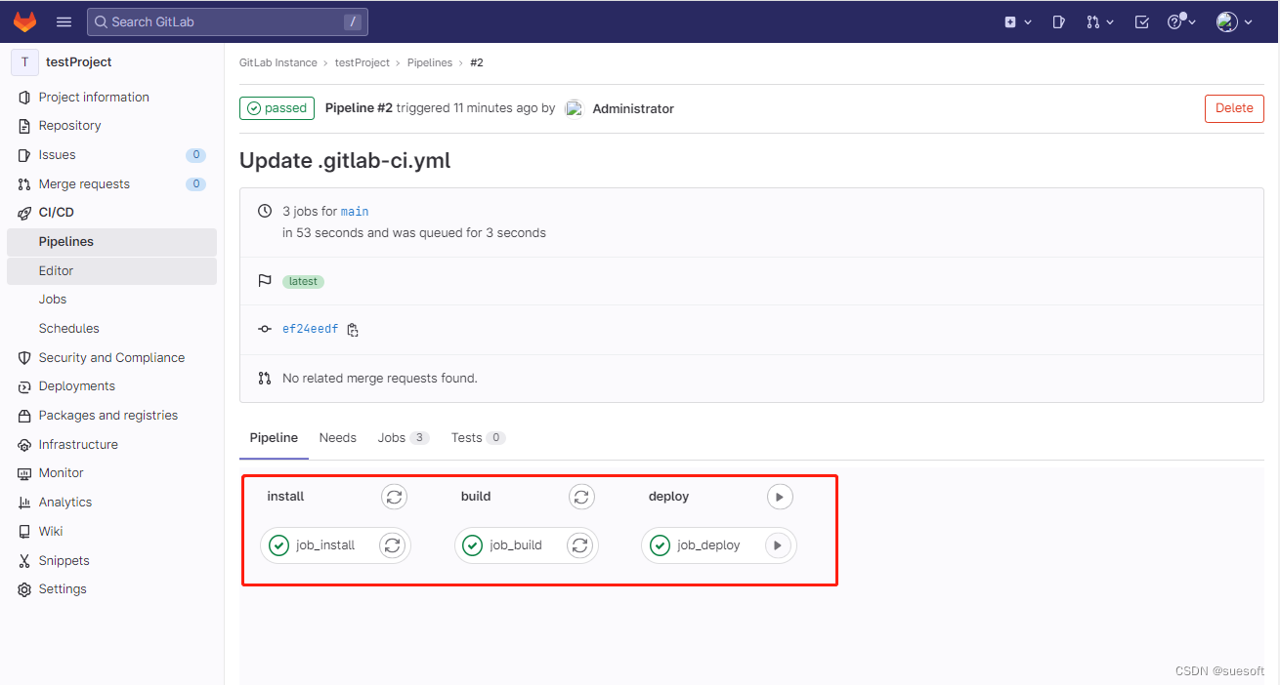Image resolution: width=1280 pixels, height=685 pixels.
Task: Click the GitLab fox logo
Action: coord(24,21)
